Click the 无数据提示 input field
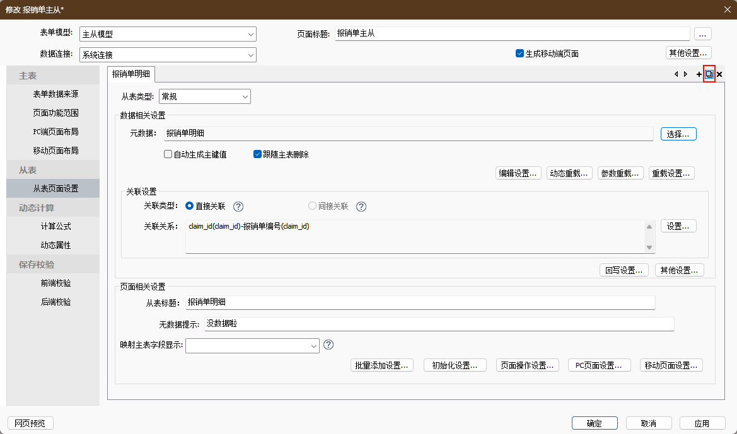Image resolution: width=737 pixels, height=434 pixels. click(x=438, y=324)
